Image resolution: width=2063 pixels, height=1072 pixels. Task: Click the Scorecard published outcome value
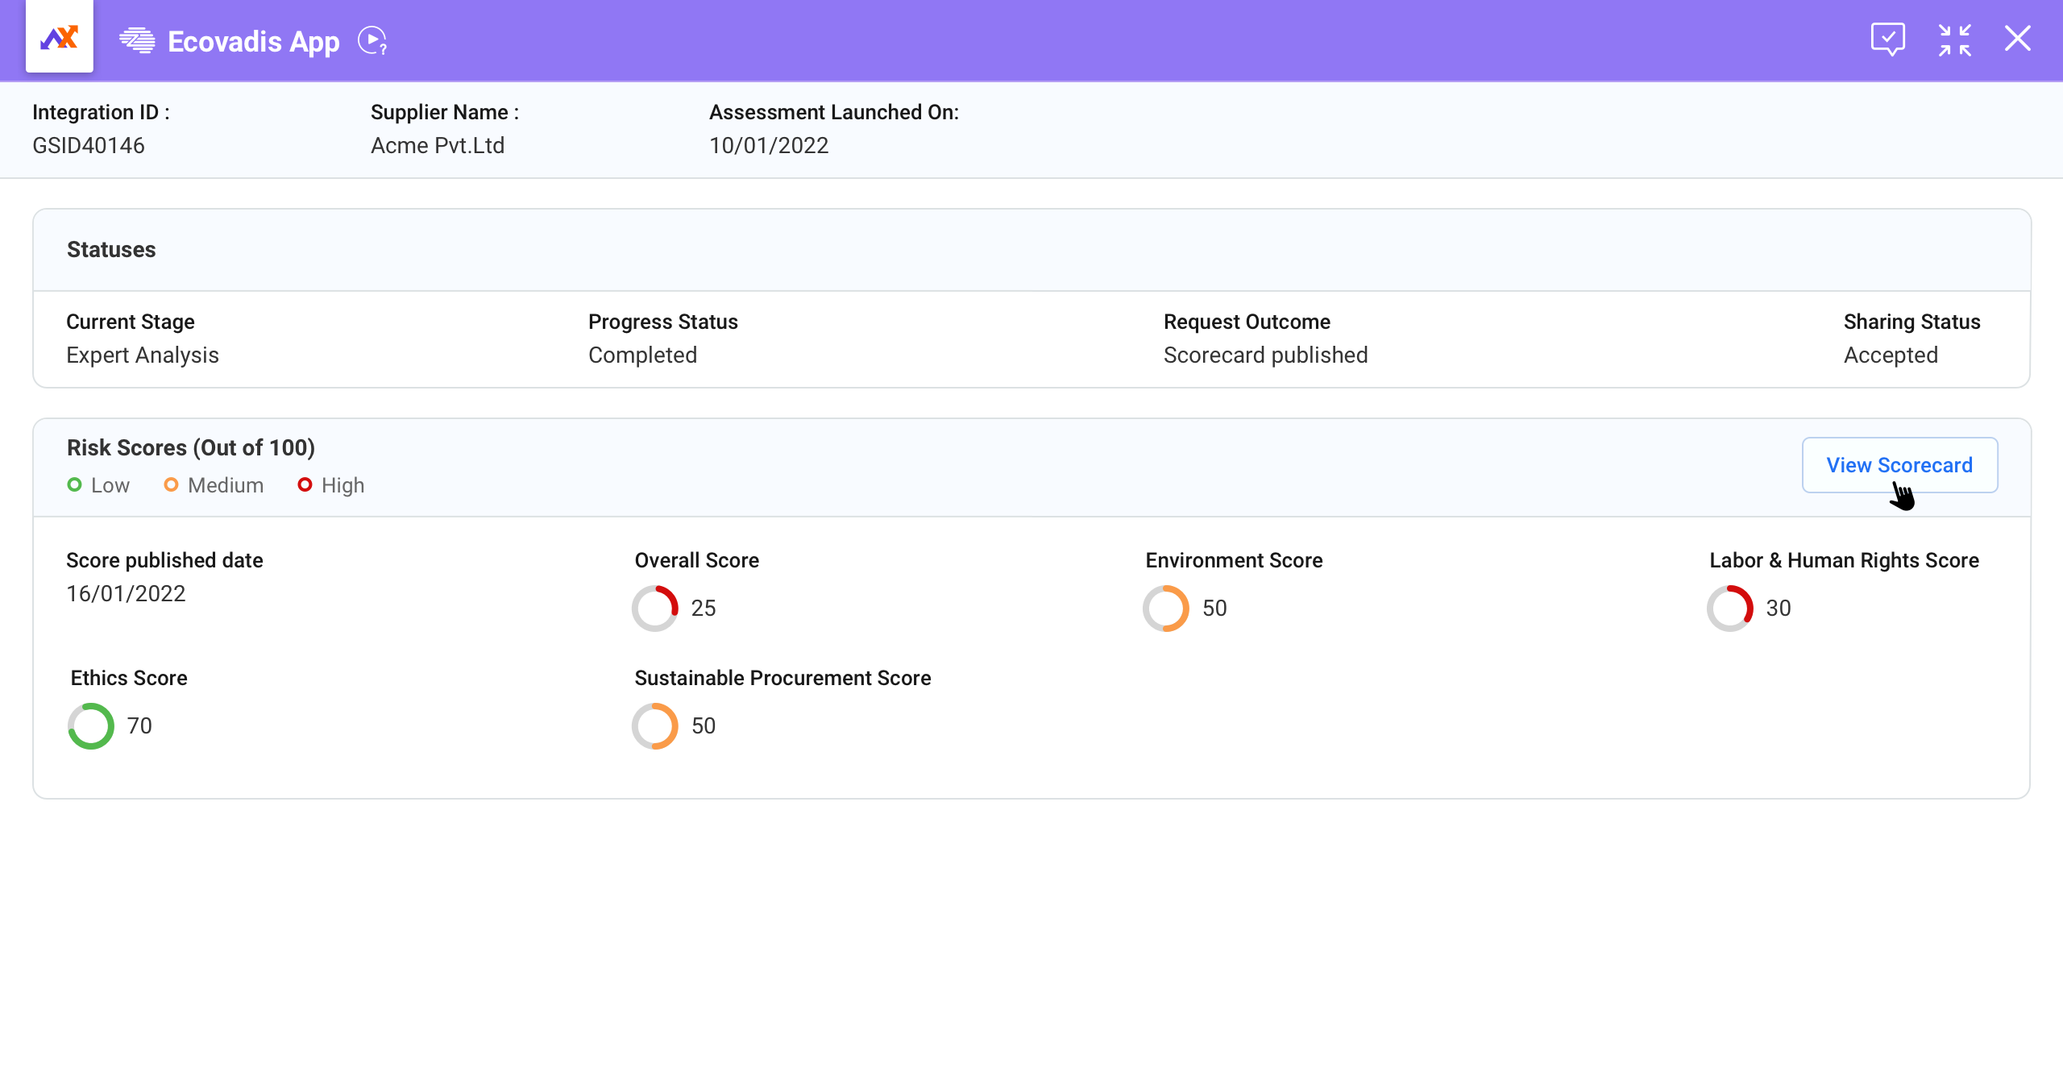pos(1266,355)
